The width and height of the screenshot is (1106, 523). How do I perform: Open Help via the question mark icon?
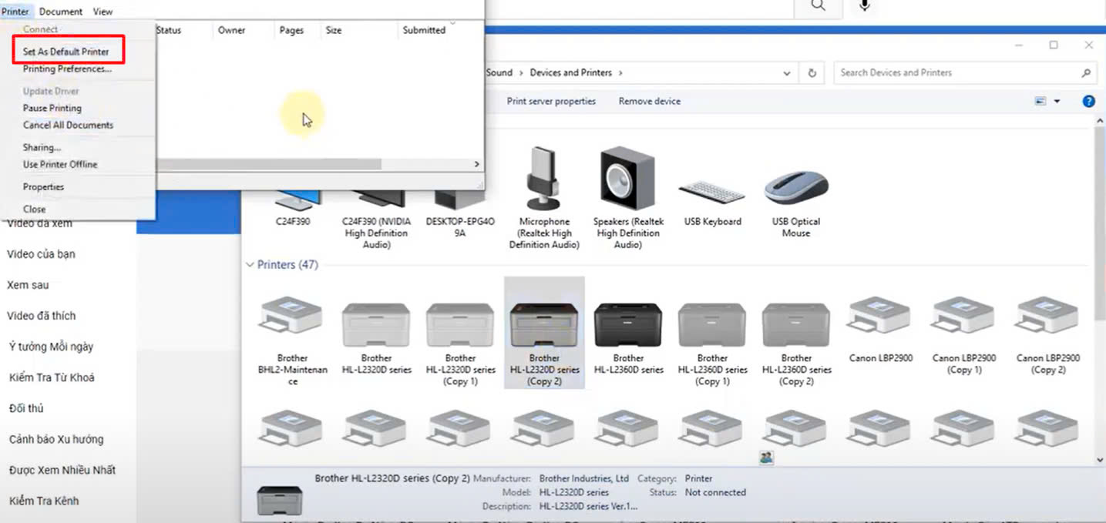tap(1088, 100)
